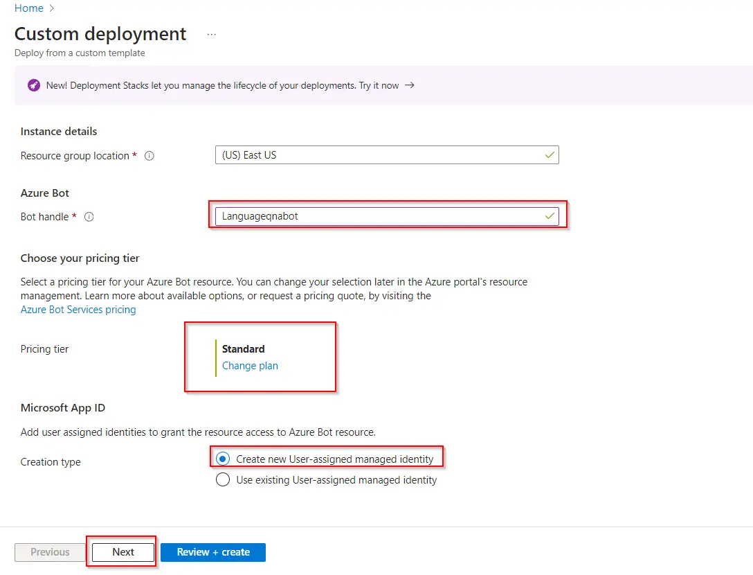The width and height of the screenshot is (753, 575).
Task: Go to the Home breadcrumb
Action: coord(28,8)
